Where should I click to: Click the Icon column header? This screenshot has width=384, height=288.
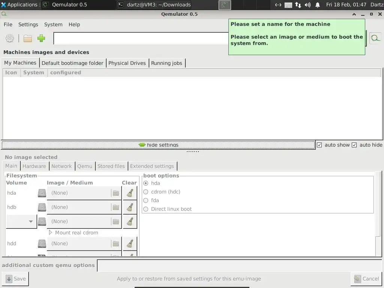11,72
